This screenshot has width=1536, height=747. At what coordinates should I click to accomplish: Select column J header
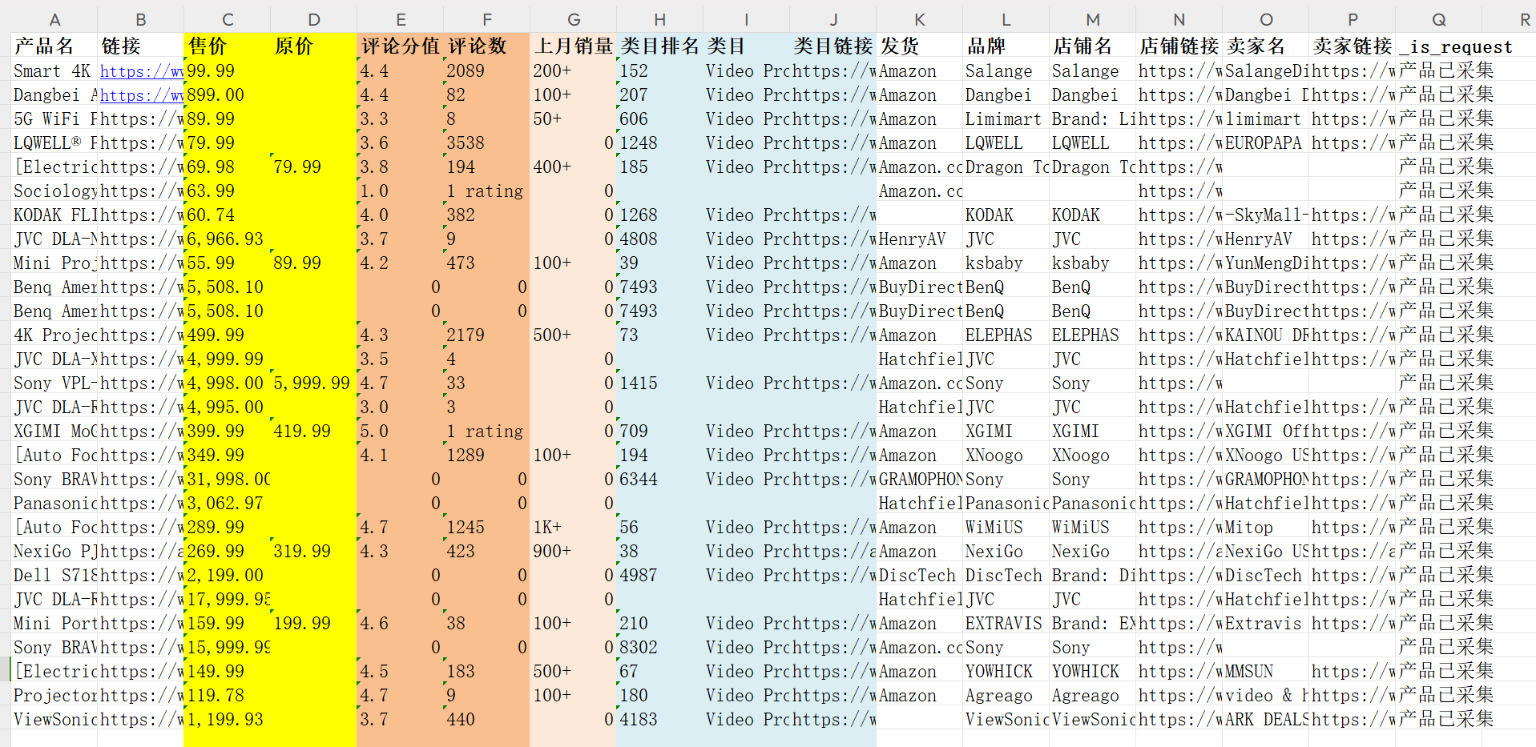pyautogui.click(x=833, y=19)
